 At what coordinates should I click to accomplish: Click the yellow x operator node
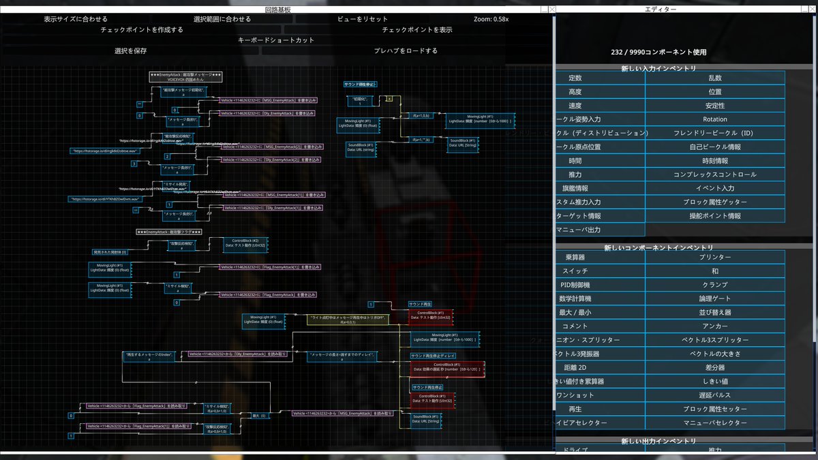[389, 99]
